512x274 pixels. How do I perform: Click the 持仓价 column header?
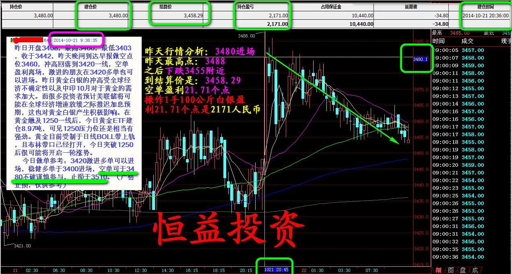click(16, 7)
